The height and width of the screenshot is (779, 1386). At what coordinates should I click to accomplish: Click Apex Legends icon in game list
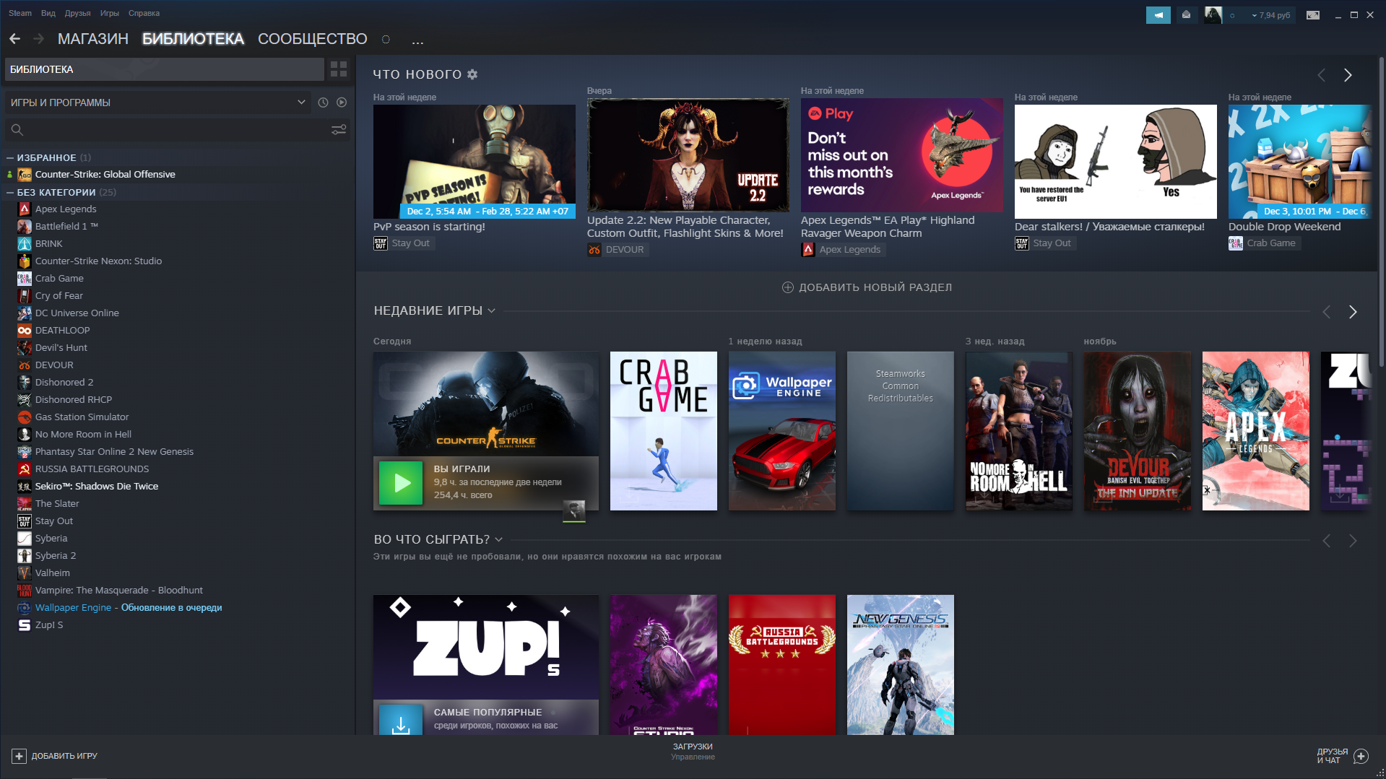[25, 209]
